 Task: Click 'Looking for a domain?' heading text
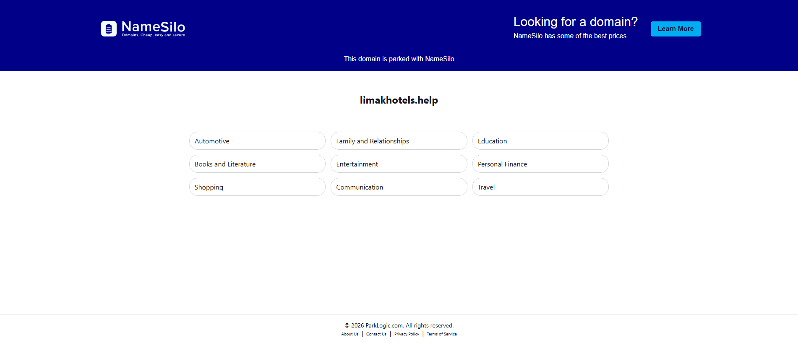click(x=575, y=22)
